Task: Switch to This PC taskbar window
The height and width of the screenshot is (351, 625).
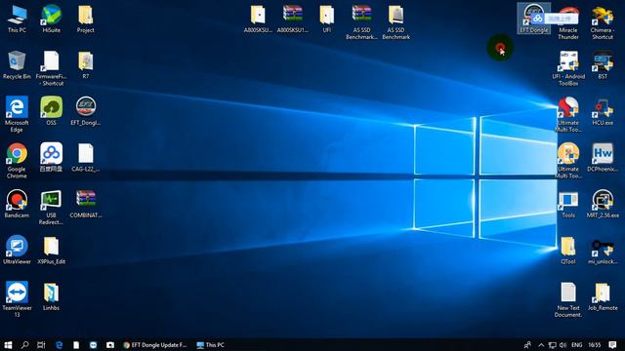Action: coord(211,345)
